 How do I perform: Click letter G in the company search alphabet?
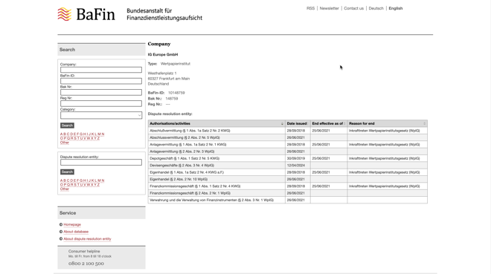pos(81,134)
